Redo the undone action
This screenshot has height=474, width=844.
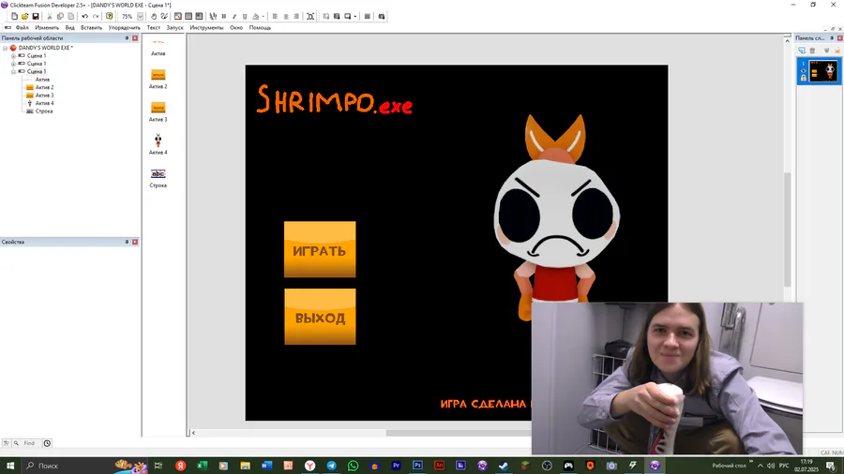pyautogui.click(x=96, y=16)
